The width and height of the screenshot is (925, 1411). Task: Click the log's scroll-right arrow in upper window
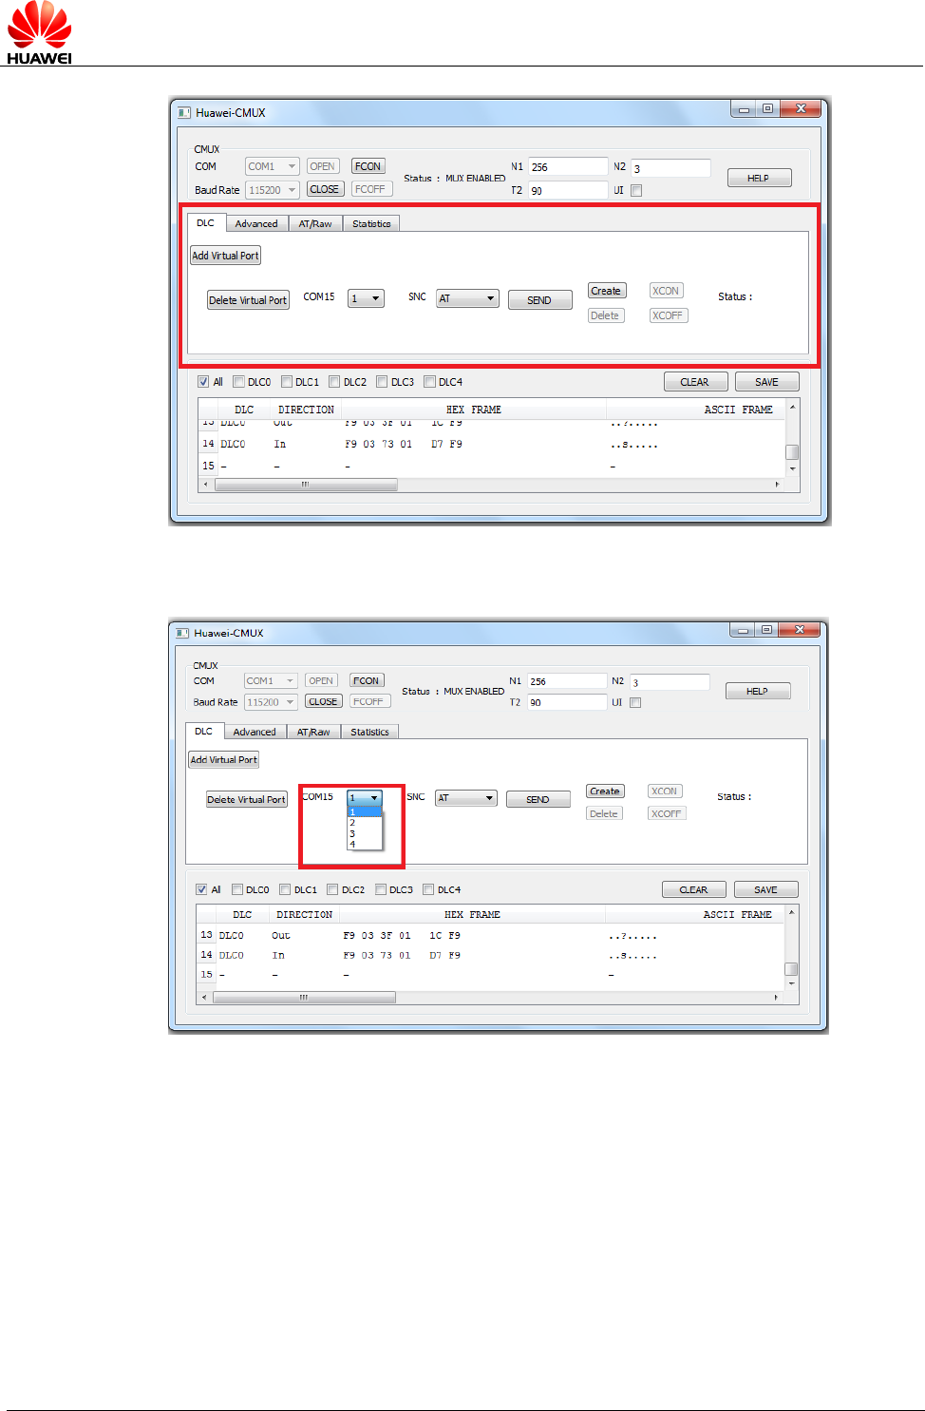777,485
